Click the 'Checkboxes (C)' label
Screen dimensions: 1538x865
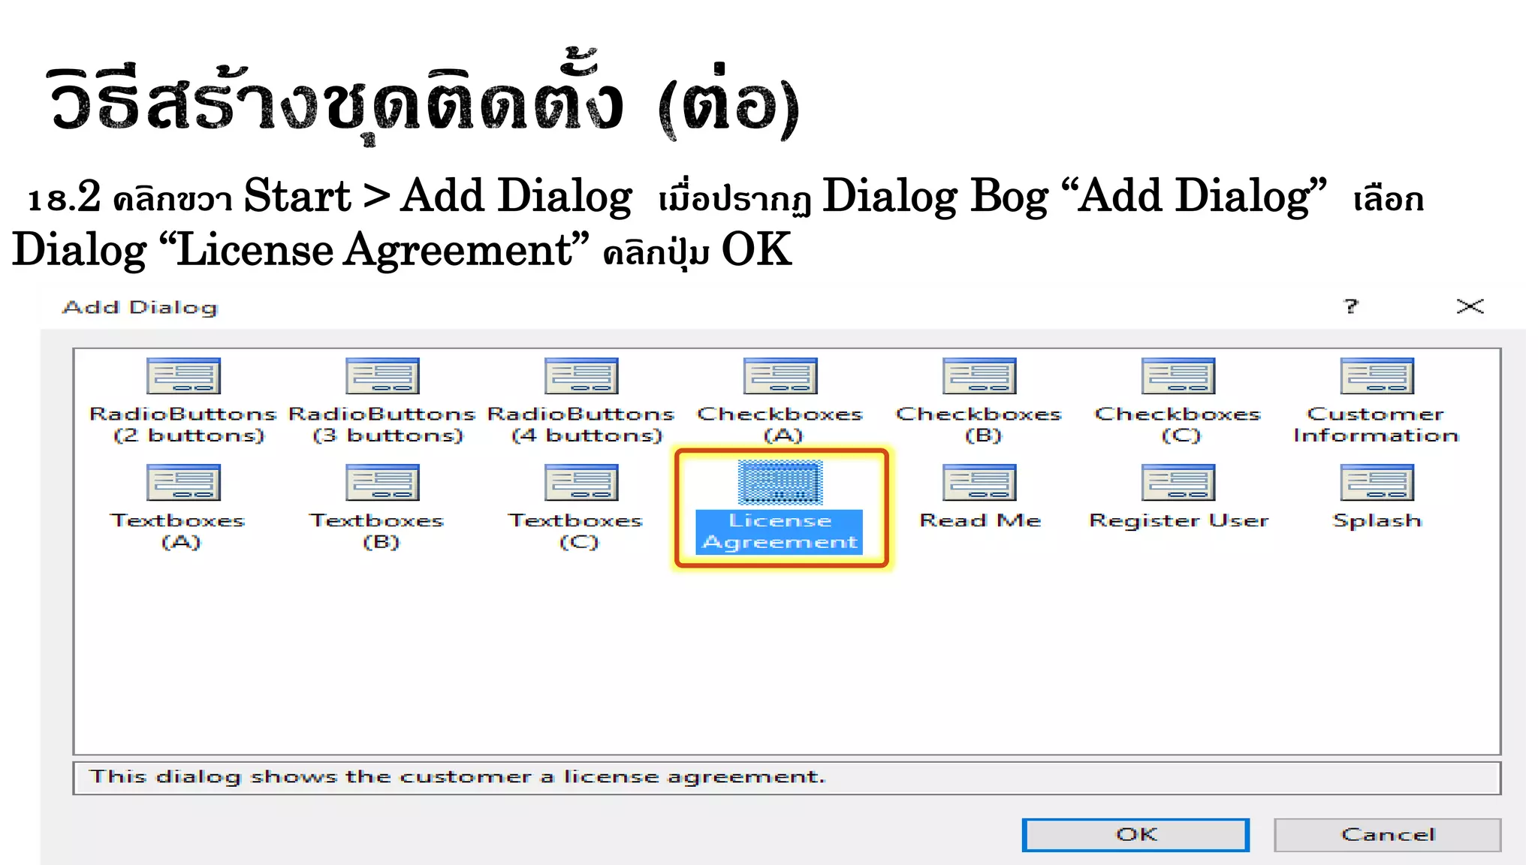click(x=1178, y=425)
